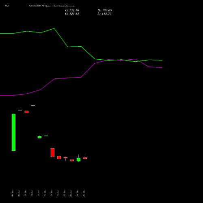203x203 pixels.
Task: Click the low value L: 115.70
Action: point(104,14)
